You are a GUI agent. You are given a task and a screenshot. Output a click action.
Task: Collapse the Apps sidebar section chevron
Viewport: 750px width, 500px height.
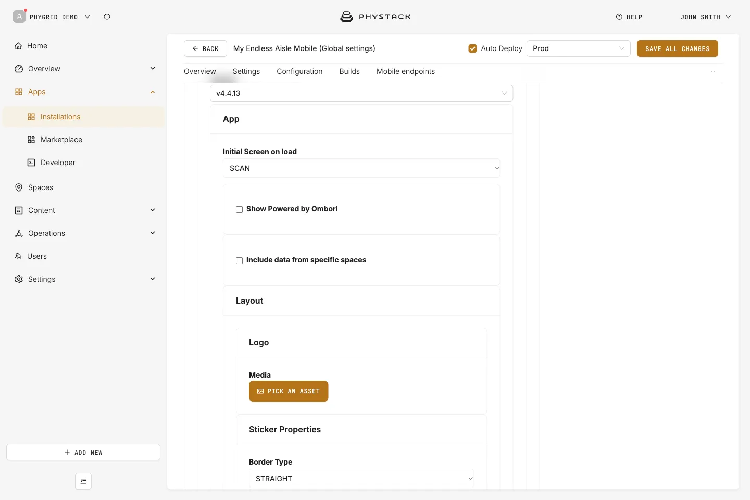[153, 92]
